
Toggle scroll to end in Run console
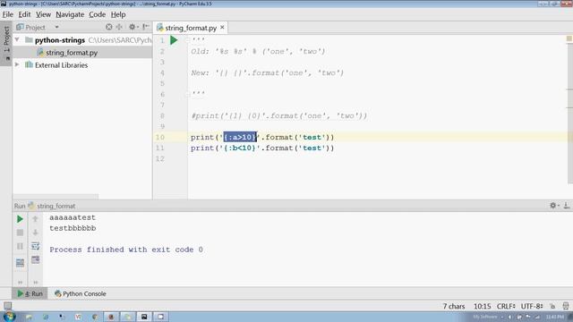pos(35,259)
